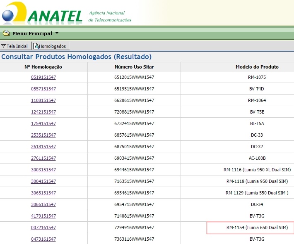Select Sitar number 7208815WWW1547
The width and height of the screenshot is (294, 244).
pos(134,112)
